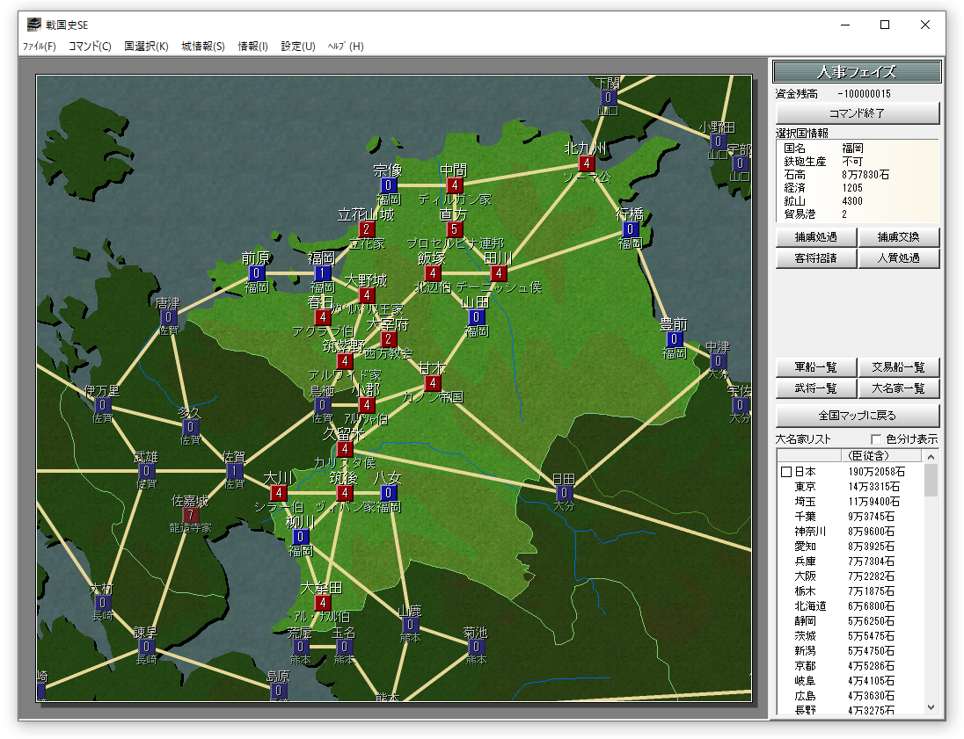Select the 北九州 castle marker

[587, 163]
